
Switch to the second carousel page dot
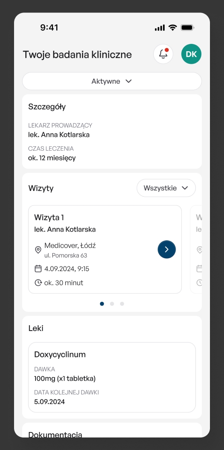(x=112, y=304)
